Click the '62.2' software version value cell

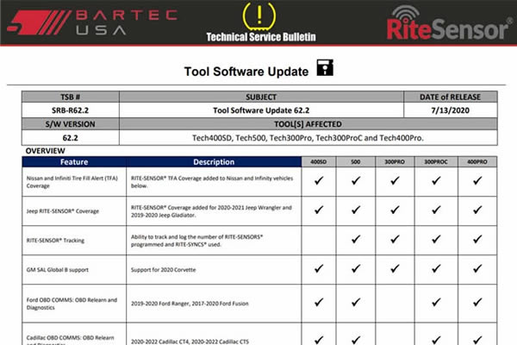coord(71,138)
